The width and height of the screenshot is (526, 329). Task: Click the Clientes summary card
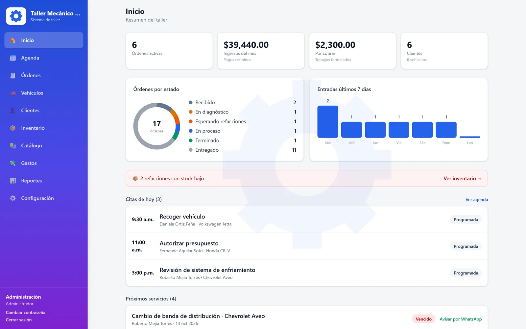click(x=444, y=51)
